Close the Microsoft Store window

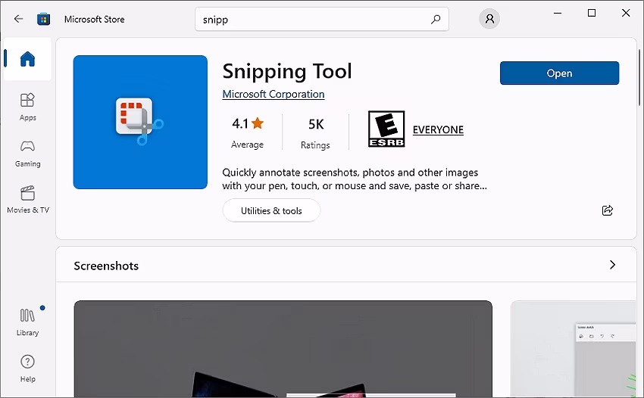coord(626,13)
